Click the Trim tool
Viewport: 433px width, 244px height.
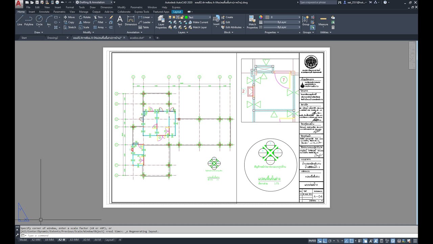point(98,17)
